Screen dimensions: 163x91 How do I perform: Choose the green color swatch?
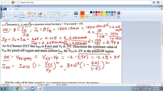tap(107, 12)
